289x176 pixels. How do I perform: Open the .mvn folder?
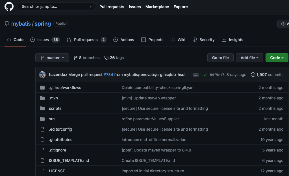(53, 98)
